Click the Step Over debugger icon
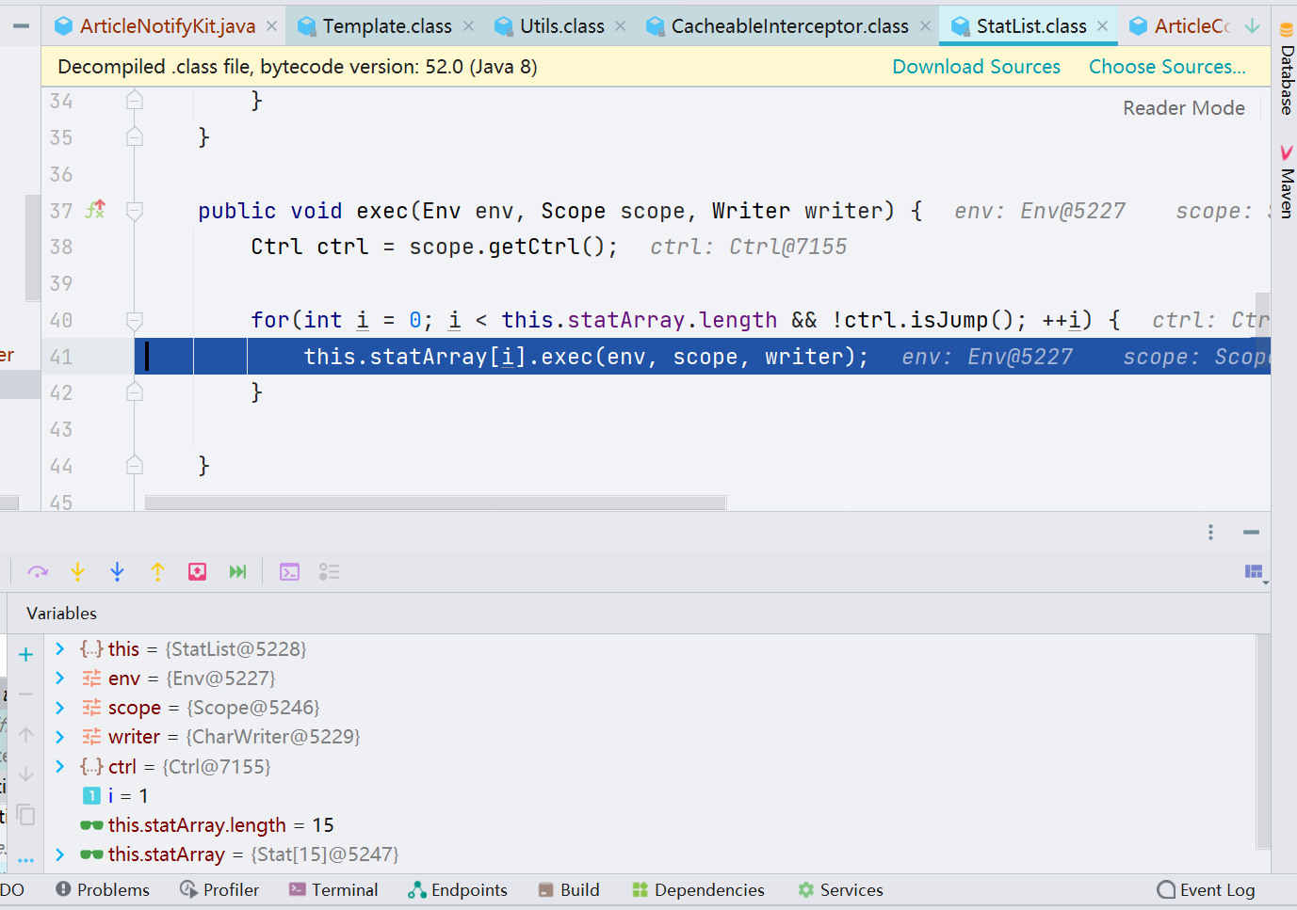Viewport: 1297px width, 910px height. tap(38, 572)
